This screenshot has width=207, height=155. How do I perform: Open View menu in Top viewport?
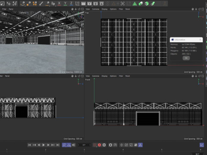pyautogui.click(x=88, y=9)
